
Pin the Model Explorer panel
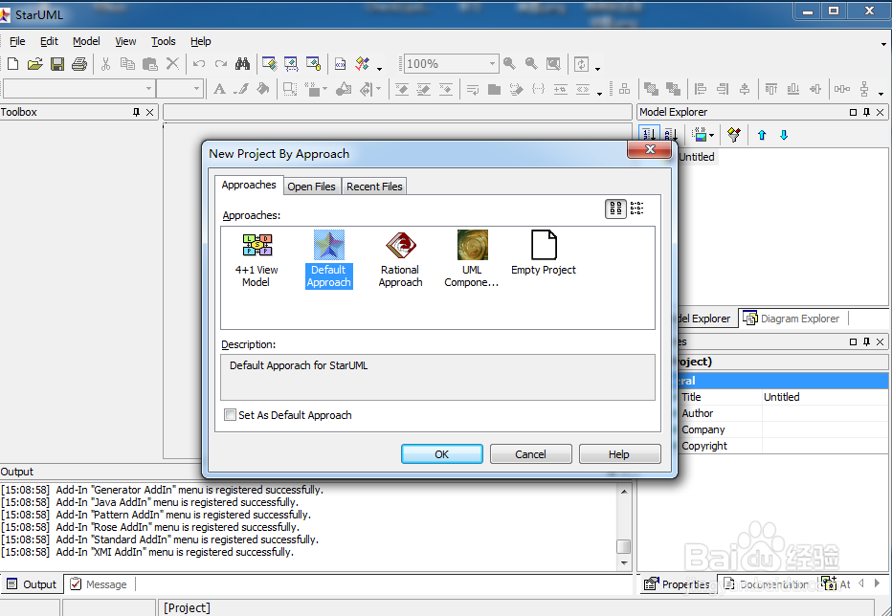click(x=866, y=112)
